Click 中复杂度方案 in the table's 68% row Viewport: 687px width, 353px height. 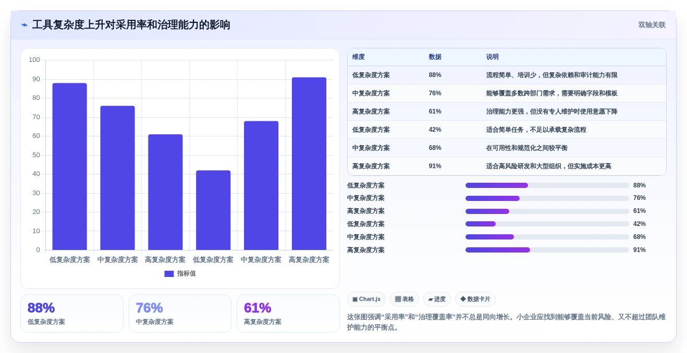coord(371,148)
